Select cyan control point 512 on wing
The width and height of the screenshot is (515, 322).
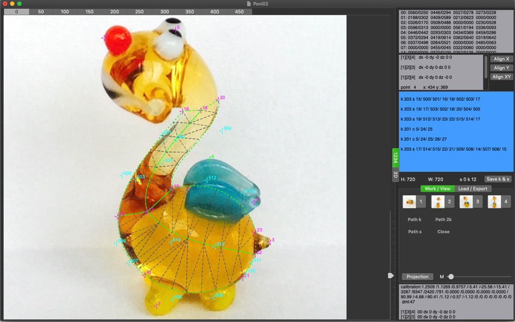pyautogui.click(x=207, y=179)
